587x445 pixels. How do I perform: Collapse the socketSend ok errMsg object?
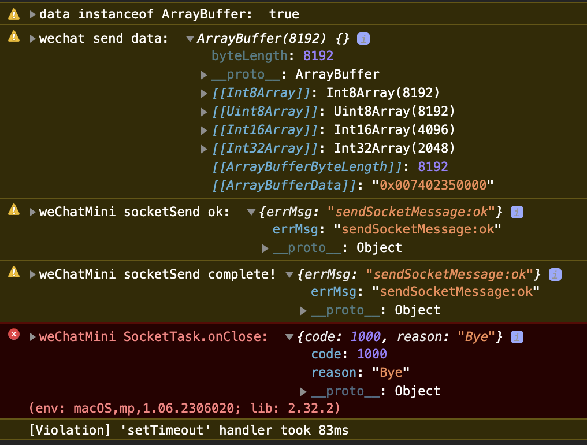pyautogui.click(x=251, y=212)
